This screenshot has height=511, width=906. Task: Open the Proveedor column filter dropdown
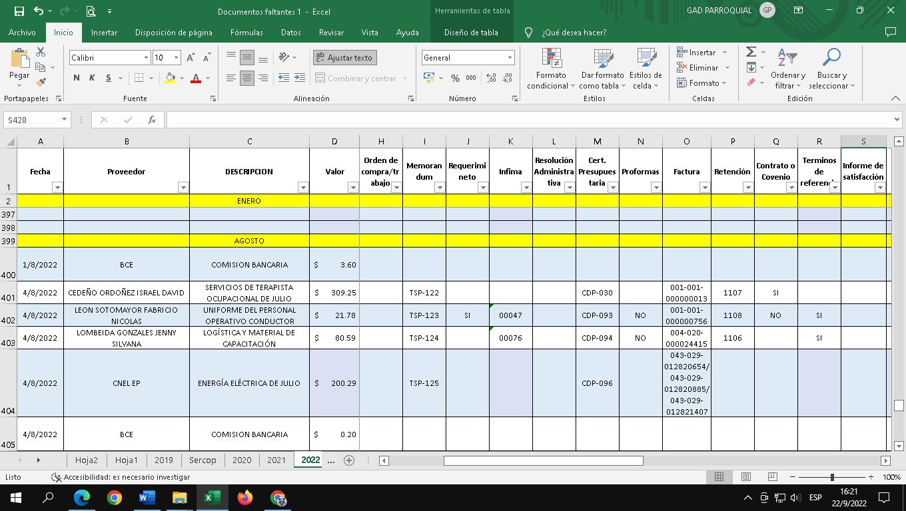click(x=183, y=188)
